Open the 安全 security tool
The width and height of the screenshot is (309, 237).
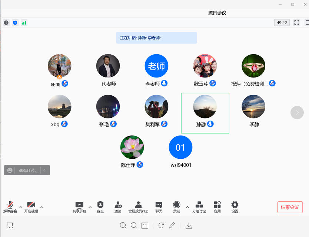(100, 207)
